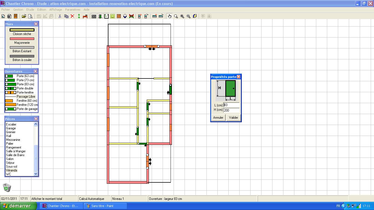Select the Béton Existant wall swatch
The image size is (374, 210).
(x=22, y=48)
